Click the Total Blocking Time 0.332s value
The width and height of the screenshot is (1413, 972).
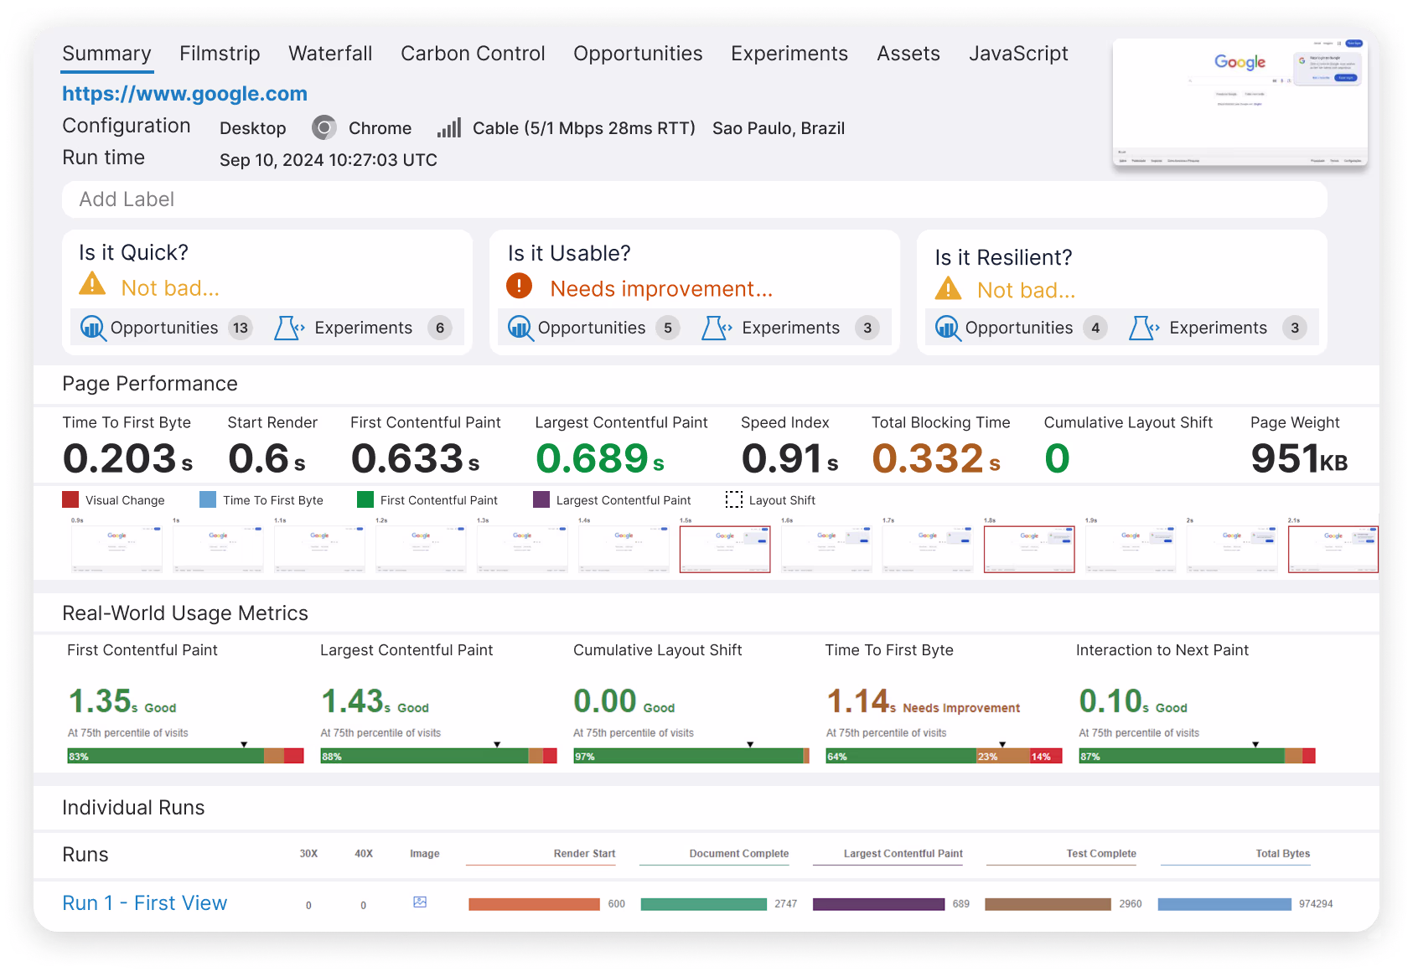(x=936, y=458)
